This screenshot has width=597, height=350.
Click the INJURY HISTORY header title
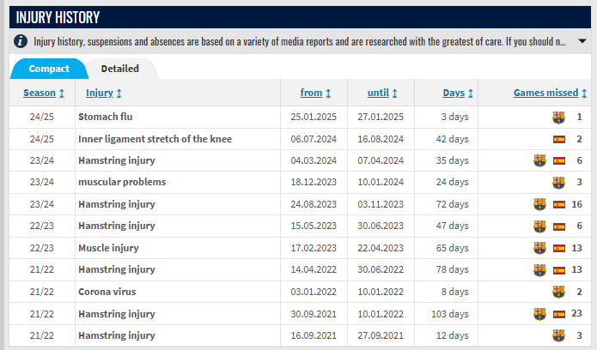(58, 17)
